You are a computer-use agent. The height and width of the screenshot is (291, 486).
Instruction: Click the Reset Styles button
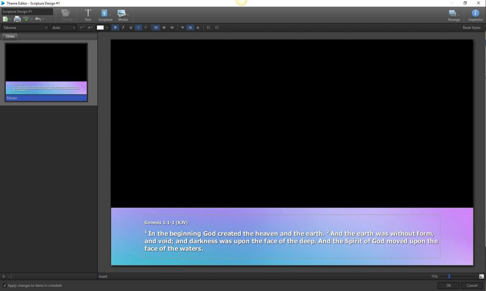pyautogui.click(x=472, y=27)
